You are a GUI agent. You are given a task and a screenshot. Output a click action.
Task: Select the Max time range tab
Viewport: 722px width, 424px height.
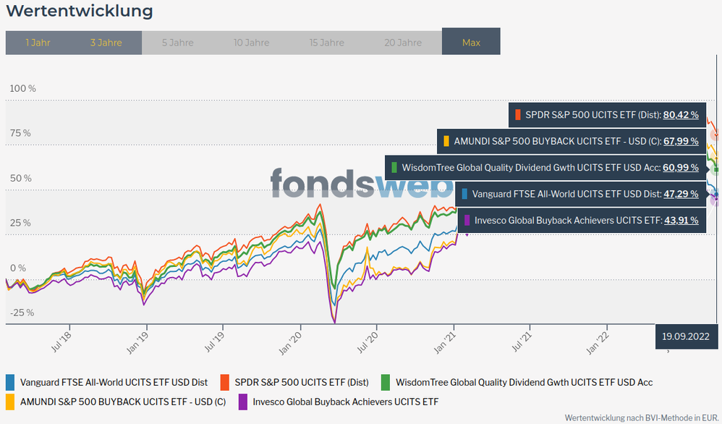[x=471, y=43]
